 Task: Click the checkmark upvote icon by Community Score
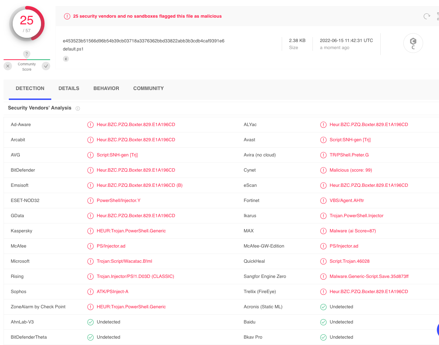tap(46, 66)
